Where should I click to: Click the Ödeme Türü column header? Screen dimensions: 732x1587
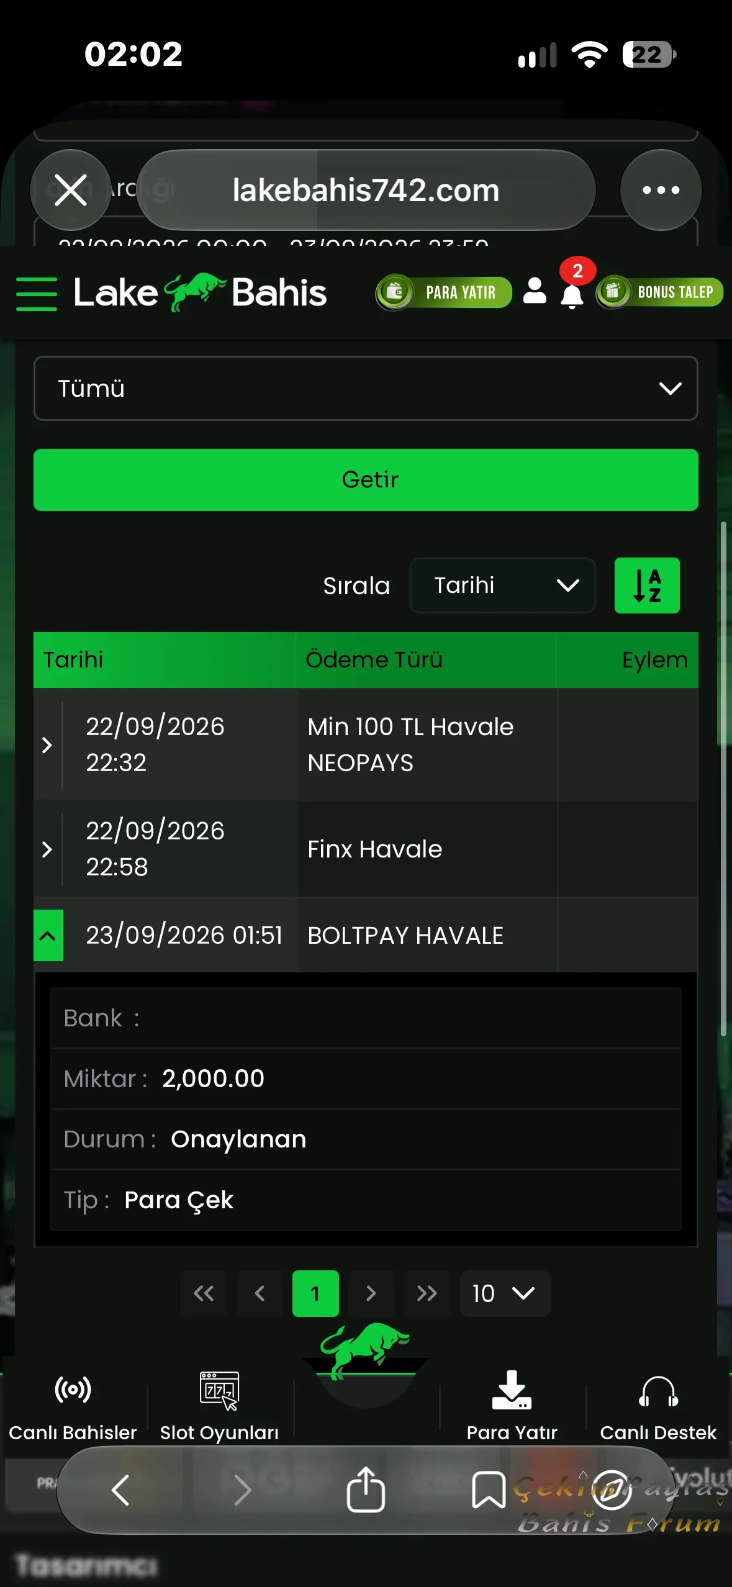pyautogui.click(x=426, y=659)
